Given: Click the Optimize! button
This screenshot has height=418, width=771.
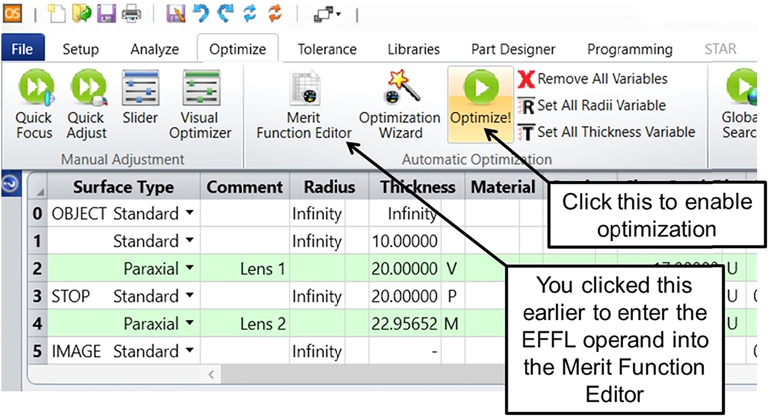Looking at the screenshot, I should tap(480, 104).
